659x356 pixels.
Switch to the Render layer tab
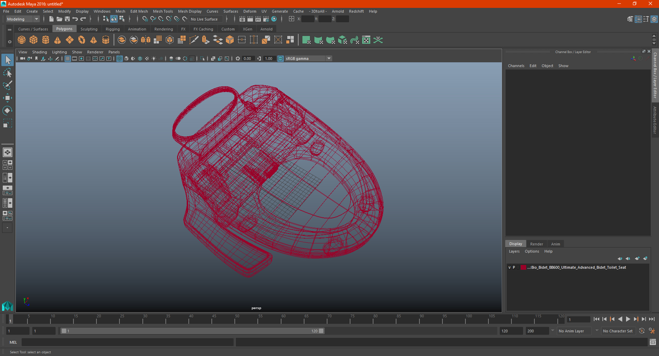[x=536, y=244]
